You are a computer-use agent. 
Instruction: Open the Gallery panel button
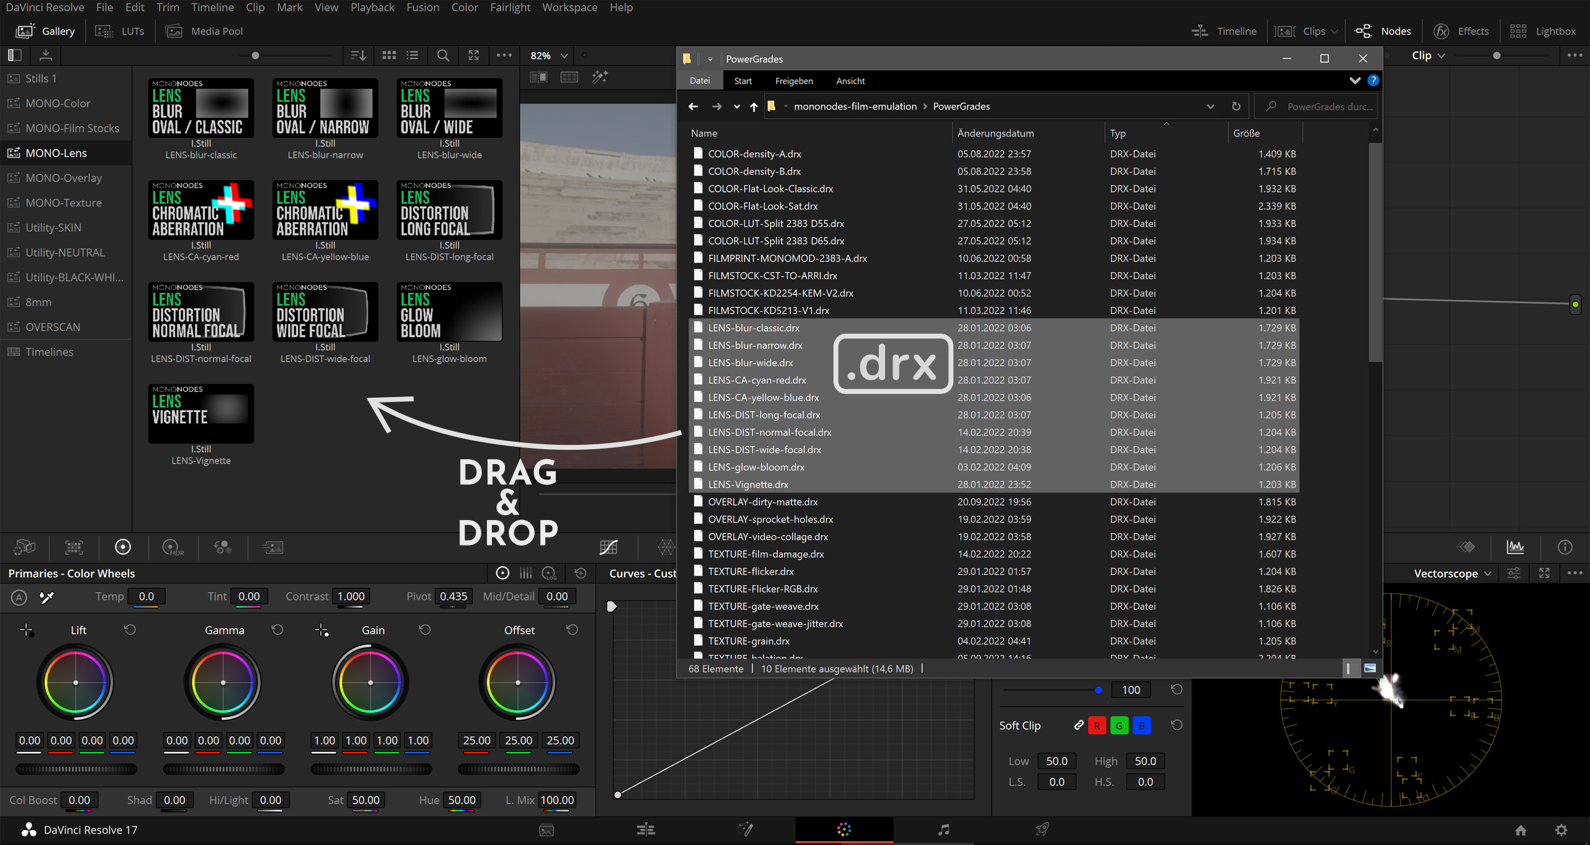tap(45, 31)
